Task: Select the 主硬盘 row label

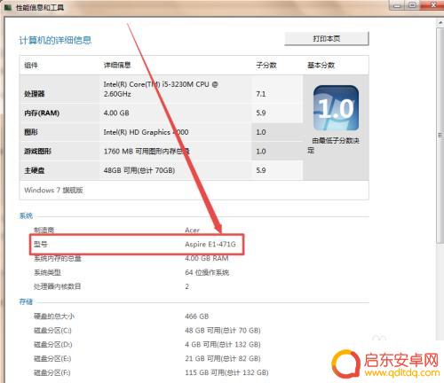Action: (x=35, y=170)
